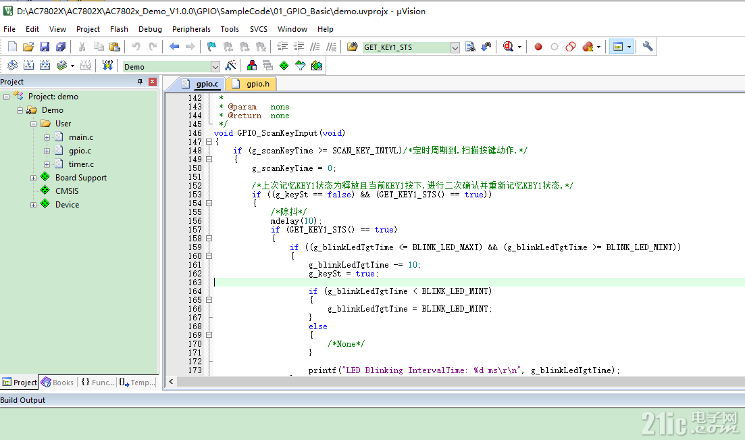
Task: Open Manage Project Items
Action: 252,66
